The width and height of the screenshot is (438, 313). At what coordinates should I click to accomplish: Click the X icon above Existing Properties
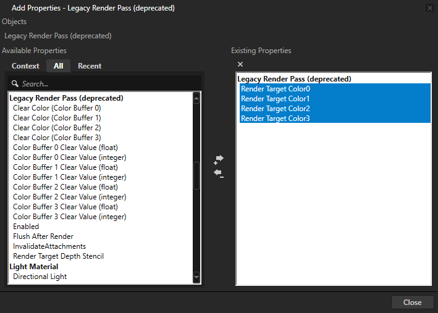click(240, 65)
